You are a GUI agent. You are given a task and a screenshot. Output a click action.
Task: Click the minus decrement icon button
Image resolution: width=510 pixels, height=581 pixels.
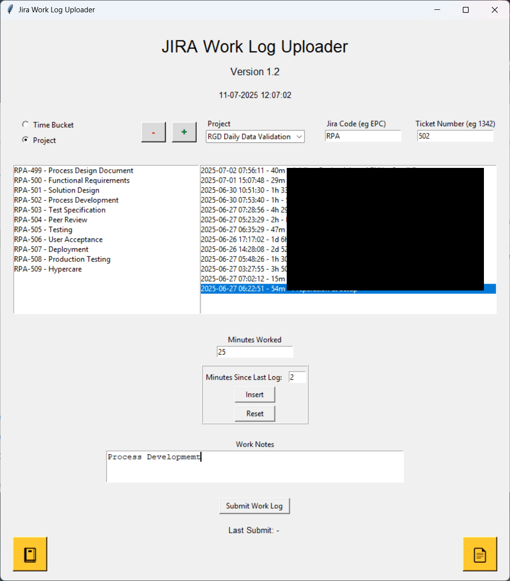[153, 132]
